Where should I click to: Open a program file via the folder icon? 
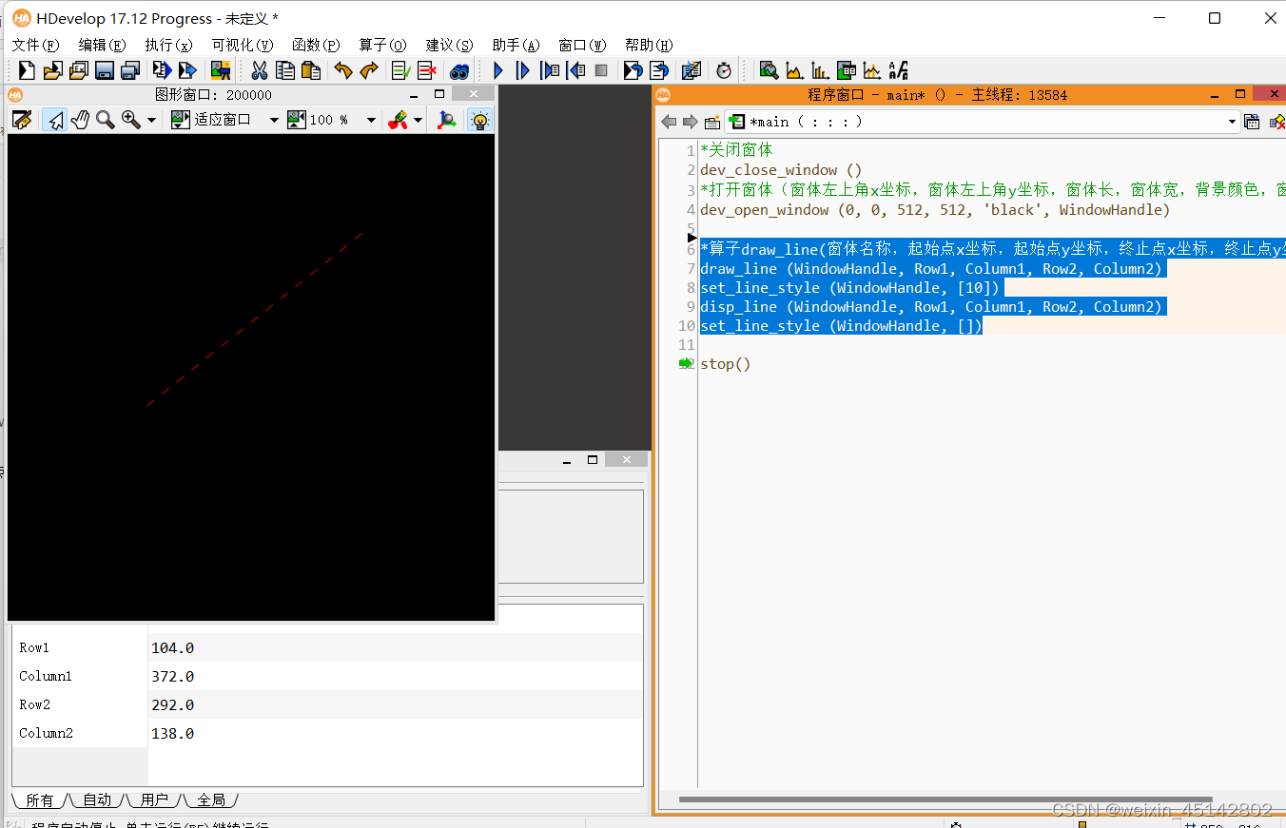pyautogui.click(x=52, y=70)
